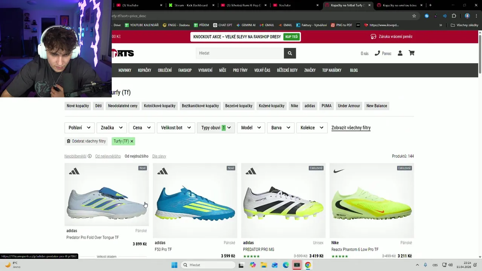
Task: Click the money-back guarantee icon
Action: pos(373,37)
